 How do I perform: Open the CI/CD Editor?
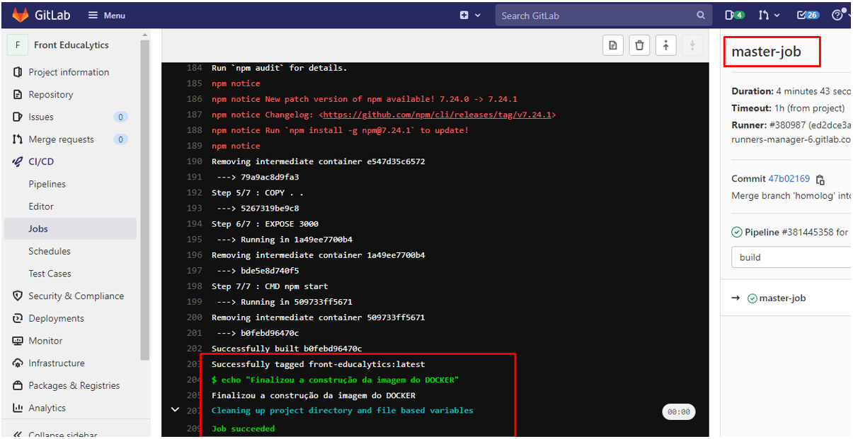pos(41,206)
